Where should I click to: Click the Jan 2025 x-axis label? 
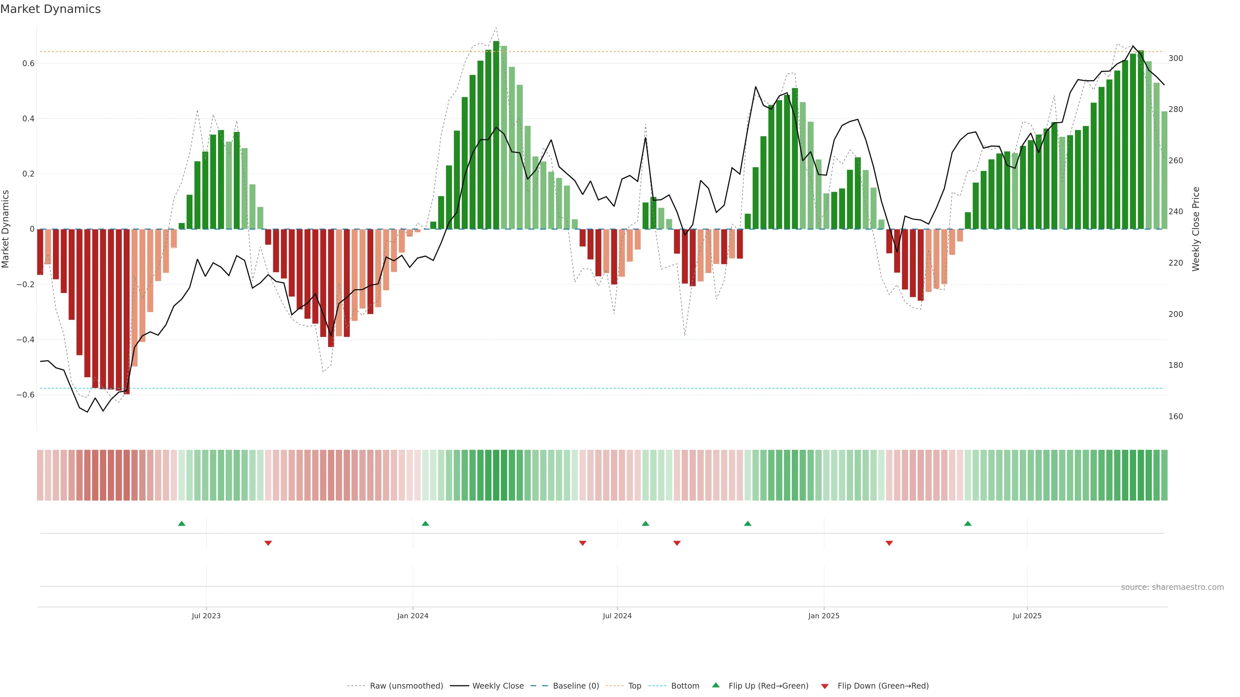point(824,616)
